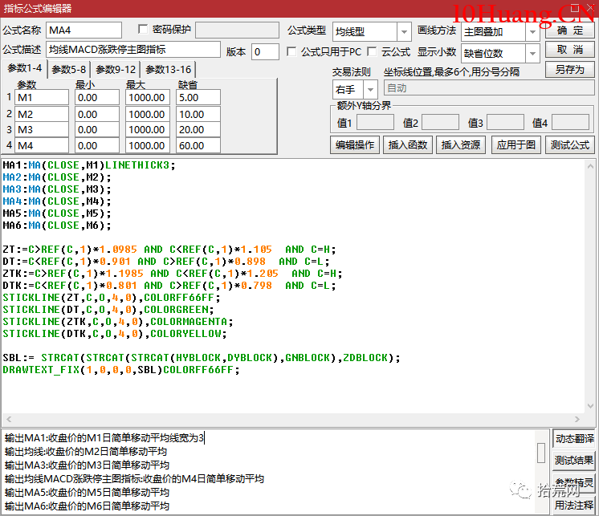Click the horizontal scroll-right arrow
The height and width of the screenshot is (516, 599).
577,419
